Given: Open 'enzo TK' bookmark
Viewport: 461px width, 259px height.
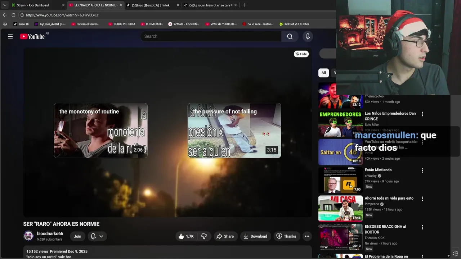Looking at the screenshot, I should click(21, 24).
